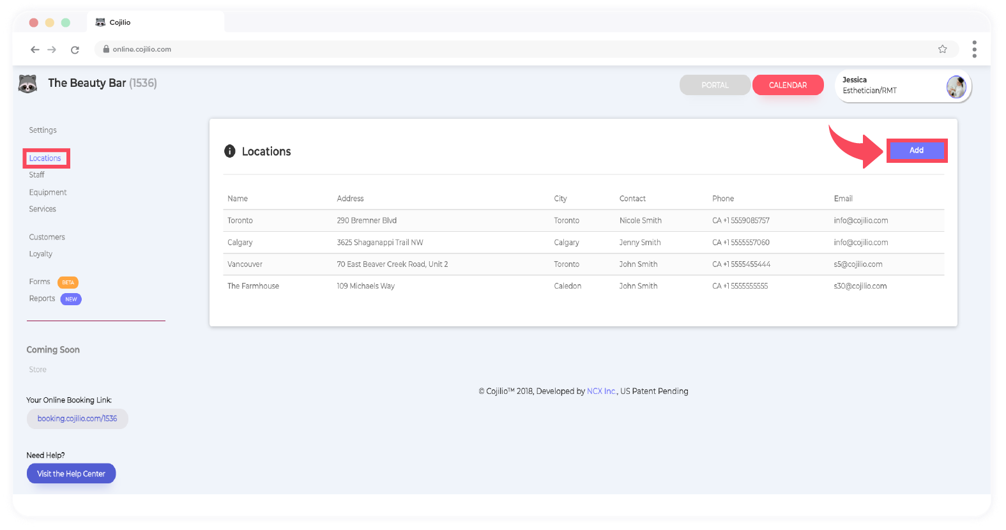Add a new location
Image resolution: width=1006 pixels, height=530 pixels.
tap(916, 151)
